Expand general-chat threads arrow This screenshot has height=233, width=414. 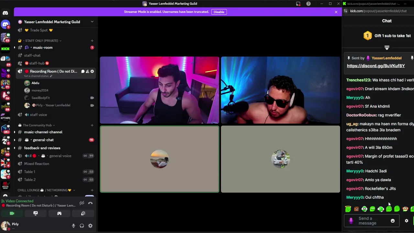click(x=14, y=140)
